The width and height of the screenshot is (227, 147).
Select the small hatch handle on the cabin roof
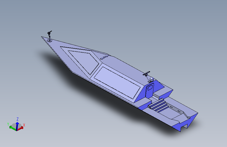click(104, 58)
